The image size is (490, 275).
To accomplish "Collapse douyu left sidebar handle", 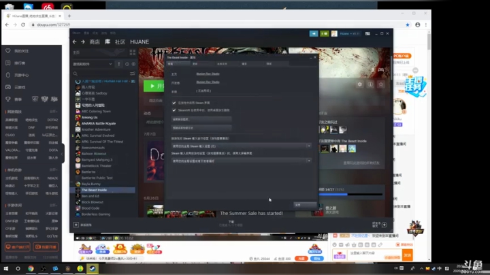I will tap(62, 153).
